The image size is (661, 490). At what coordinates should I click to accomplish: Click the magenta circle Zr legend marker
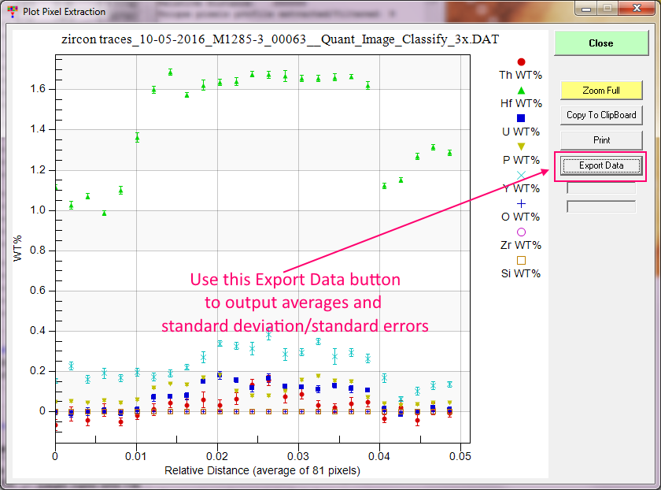pos(521,232)
